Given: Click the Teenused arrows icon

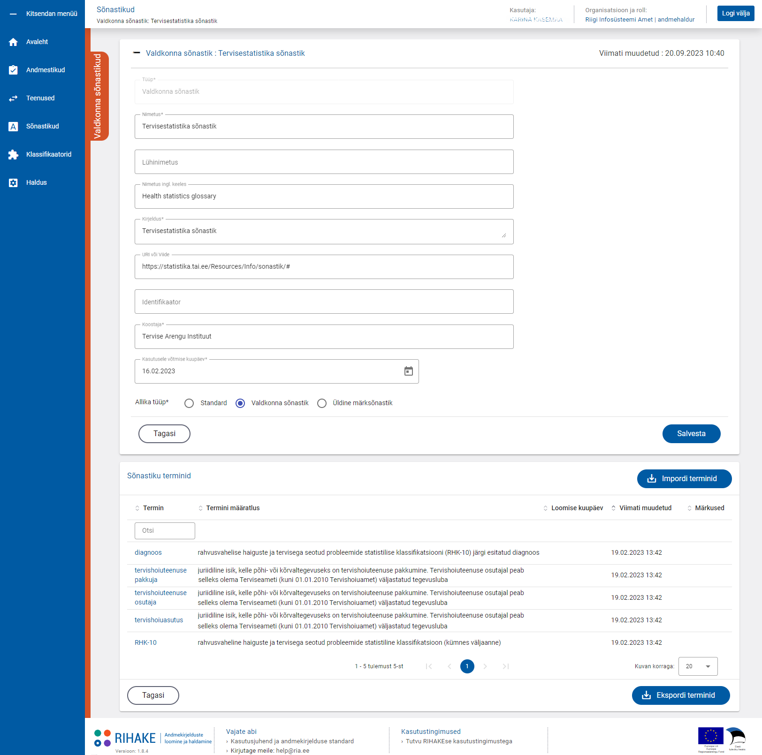Looking at the screenshot, I should click(13, 98).
